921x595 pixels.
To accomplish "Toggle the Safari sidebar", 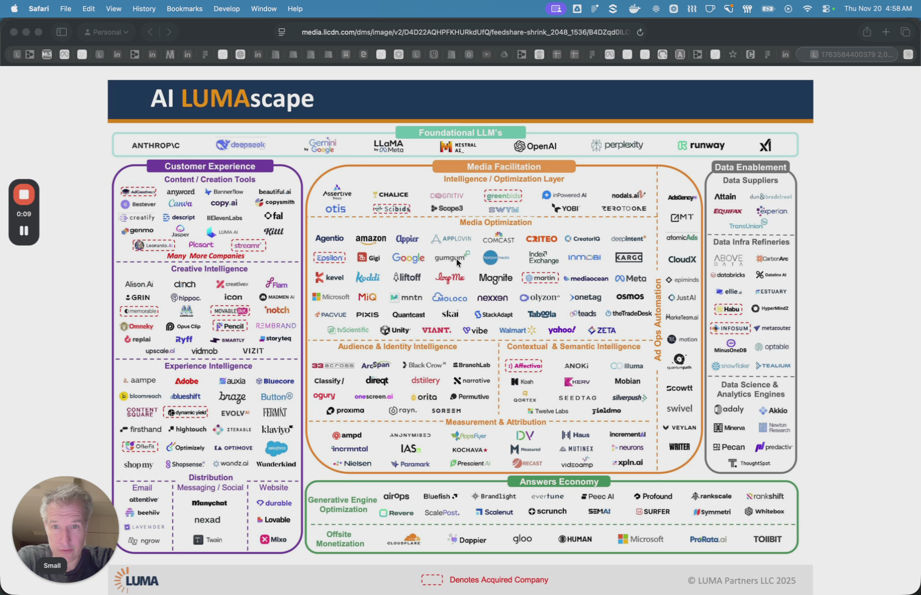I will coord(62,32).
